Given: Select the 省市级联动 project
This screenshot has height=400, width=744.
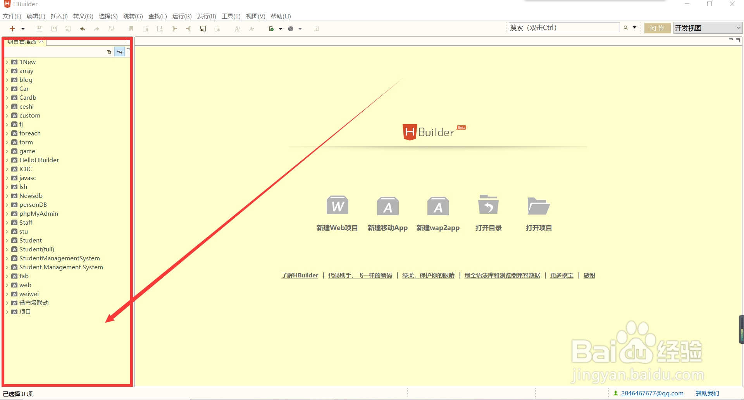Looking at the screenshot, I should (x=34, y=303).
